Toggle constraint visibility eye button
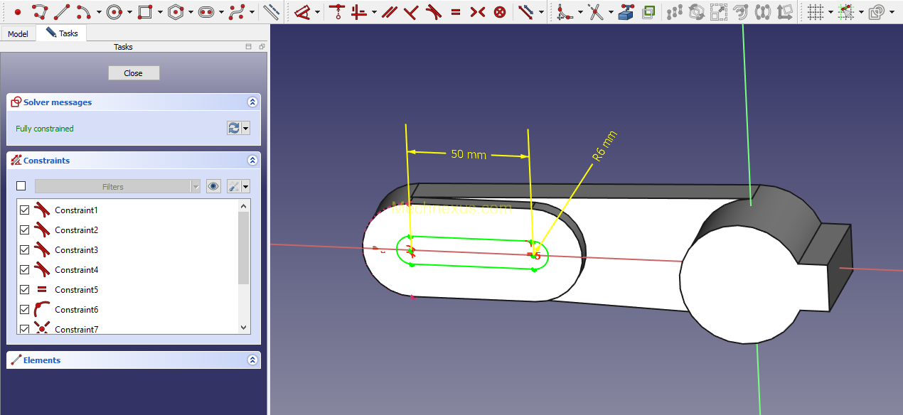The height and width of the screenshot is (415, 903). [213, 186]
